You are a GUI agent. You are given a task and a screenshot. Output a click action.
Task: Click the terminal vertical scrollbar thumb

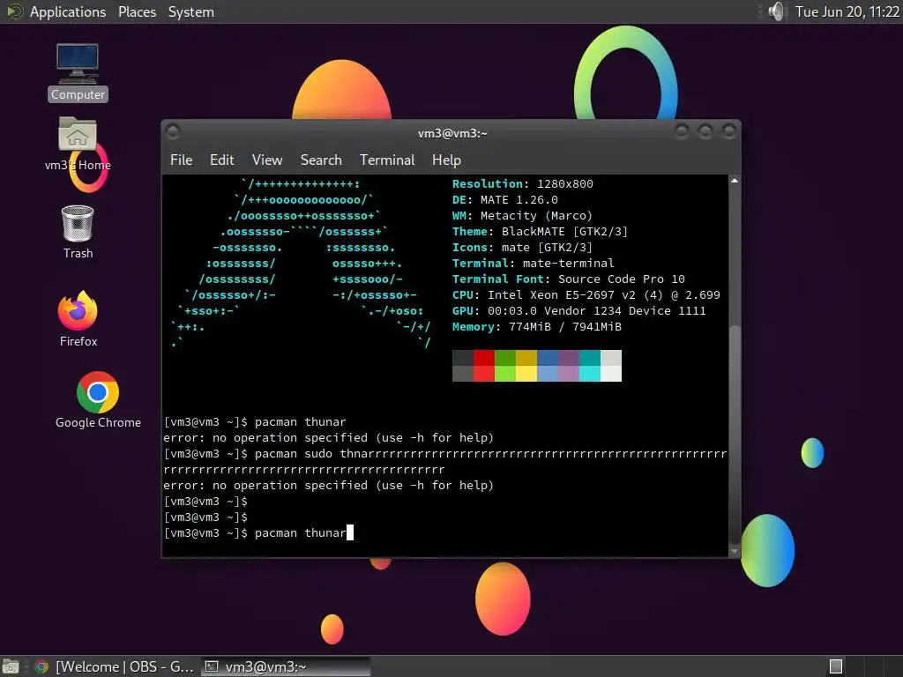pyautogui.click(x=735, y=435)
